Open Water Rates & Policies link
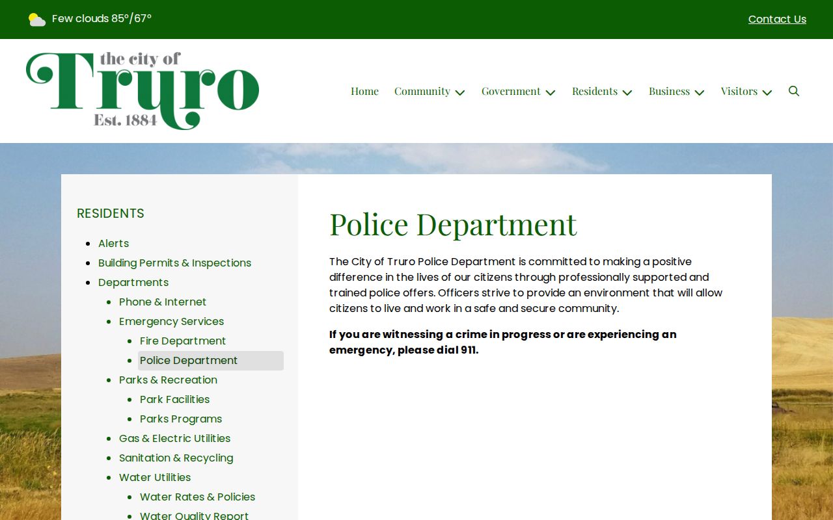This screenshot has width=833, height=520. 197,497
